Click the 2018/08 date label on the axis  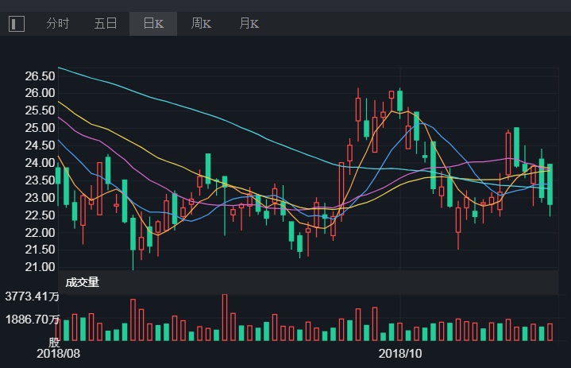[58, 353]
